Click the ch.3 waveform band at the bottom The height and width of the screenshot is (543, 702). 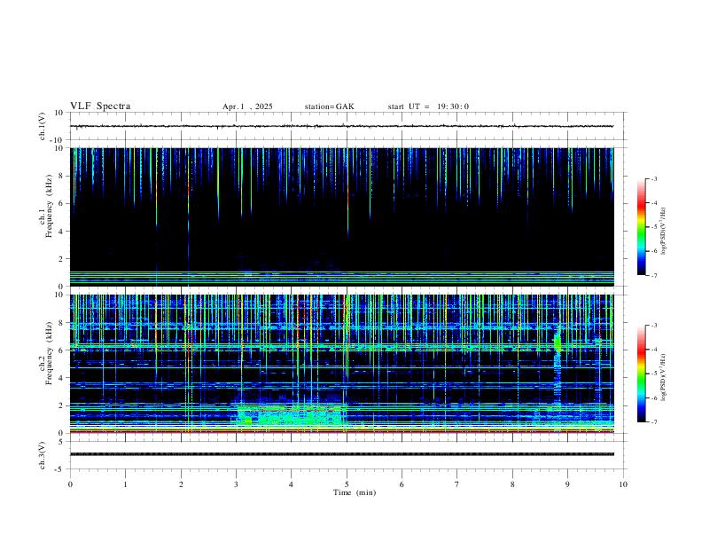pos(341,454)
